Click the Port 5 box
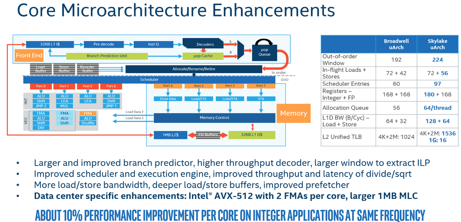The width and height of the screenshot is (461, 222). tap(88, 86)
